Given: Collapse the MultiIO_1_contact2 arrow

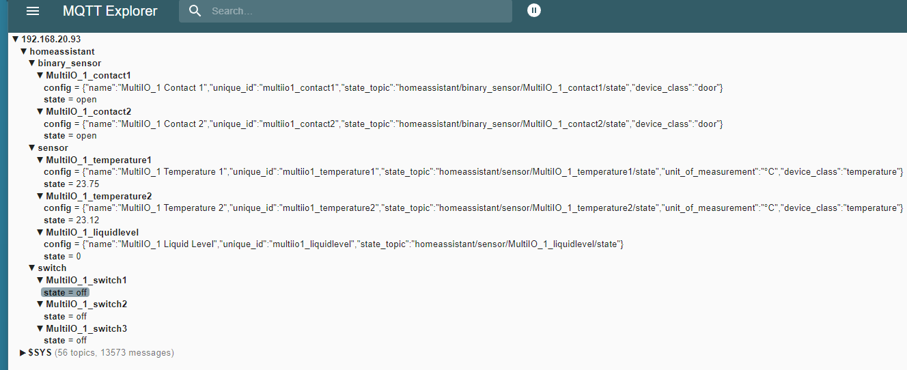Looking at the screenshot, I should [x=40, y=111].
